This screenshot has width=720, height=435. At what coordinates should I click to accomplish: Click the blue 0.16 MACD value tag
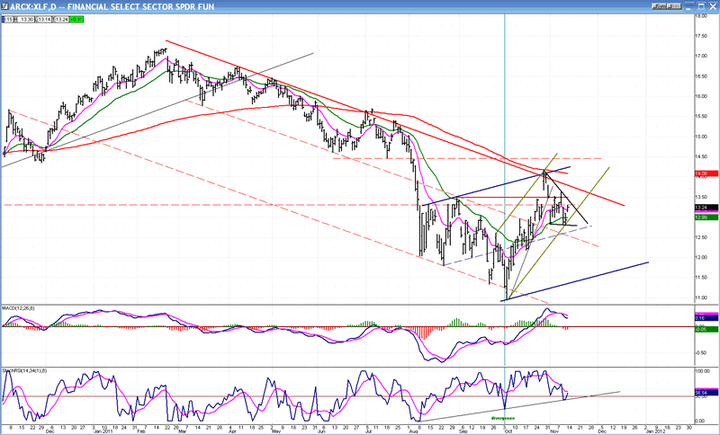click(706, 317)
